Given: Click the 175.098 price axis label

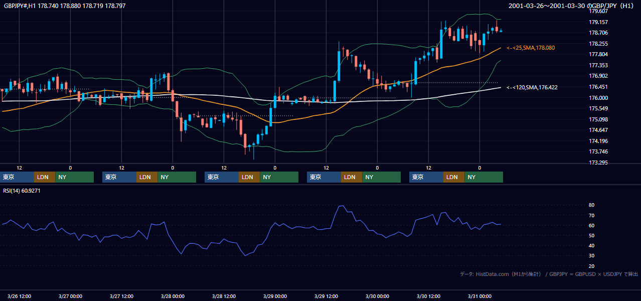Looking at the screenshot, I should [598, 119].
